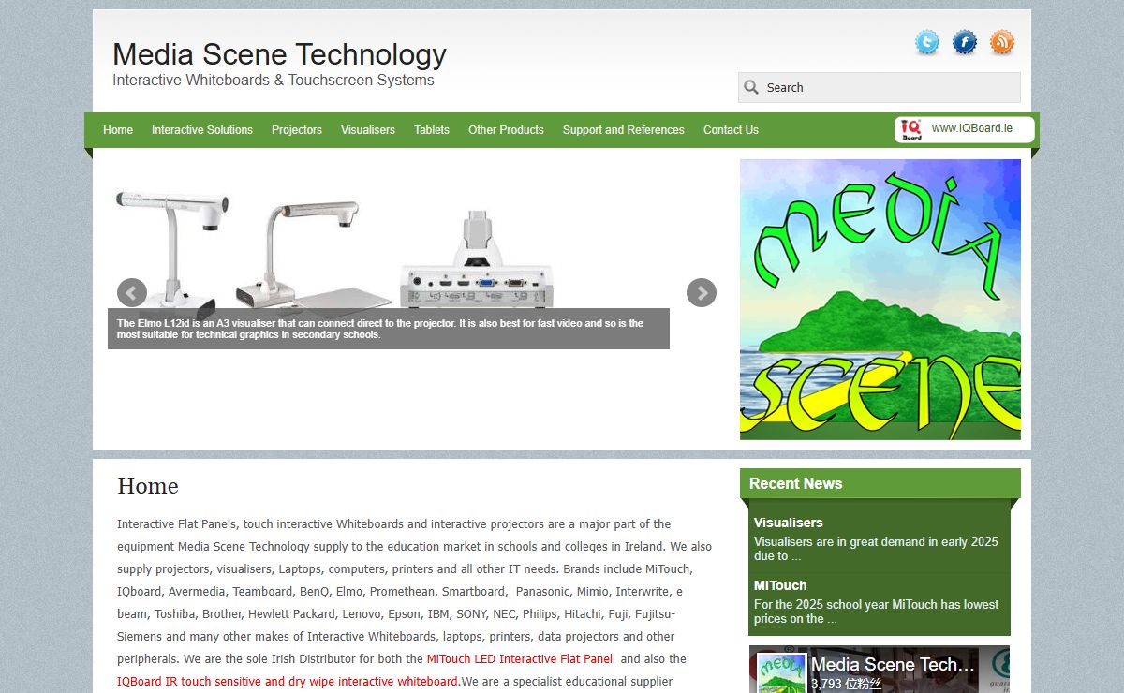Click the Facebook page profile thumbnail
This screenshot has height=693, width=1124.
[781, 672]
